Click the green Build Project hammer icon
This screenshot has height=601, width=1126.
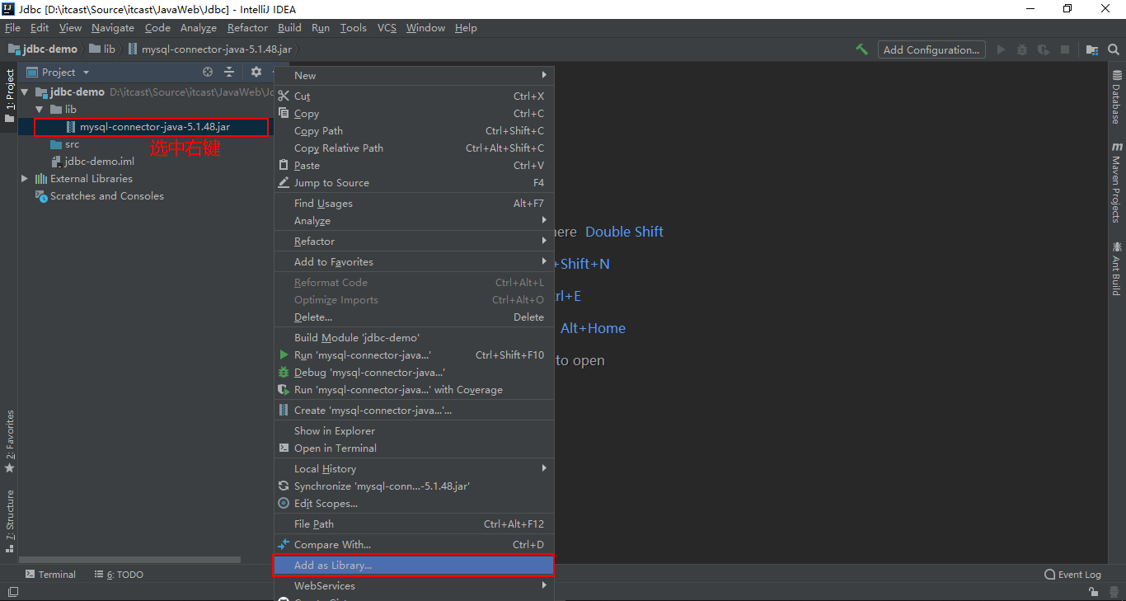tap(861, 49)
